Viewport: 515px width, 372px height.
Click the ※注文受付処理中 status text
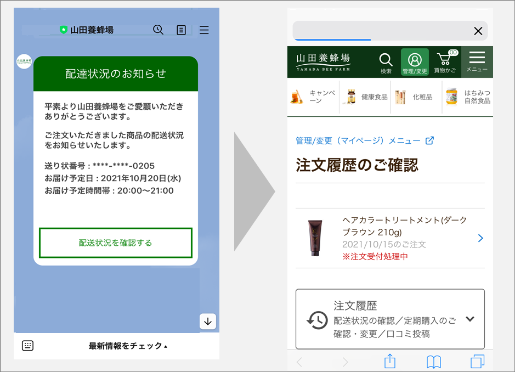[375, 256]
